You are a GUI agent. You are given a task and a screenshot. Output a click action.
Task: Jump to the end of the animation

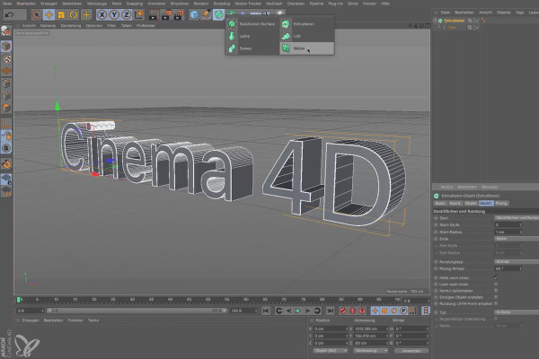click(x=330, y=311)
